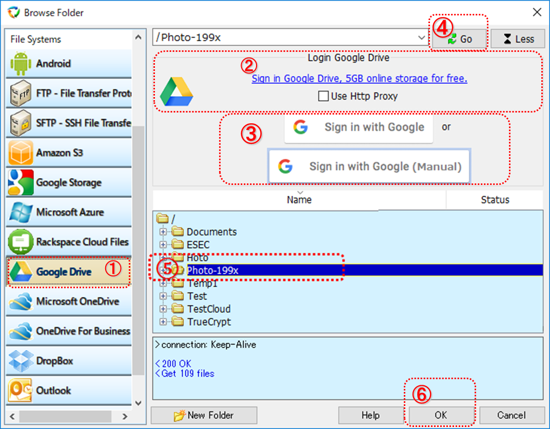Choose the Outlook icon

point(21,390)
